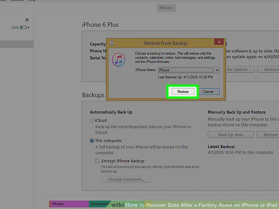Click the iPhone 6 Plus heading
Screen dimensions: 279x209
100,25
